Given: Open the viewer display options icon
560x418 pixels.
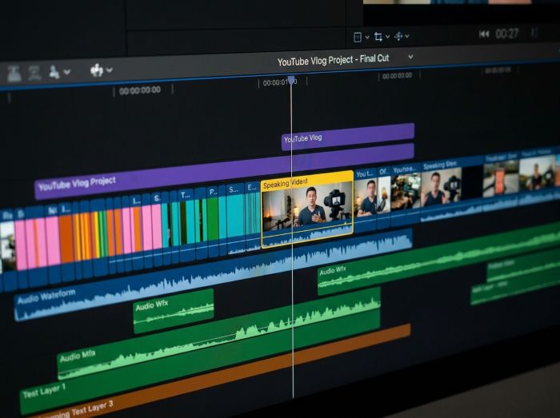Looking at the screenshot, I should pyautogui.click(x=358, y=37).
